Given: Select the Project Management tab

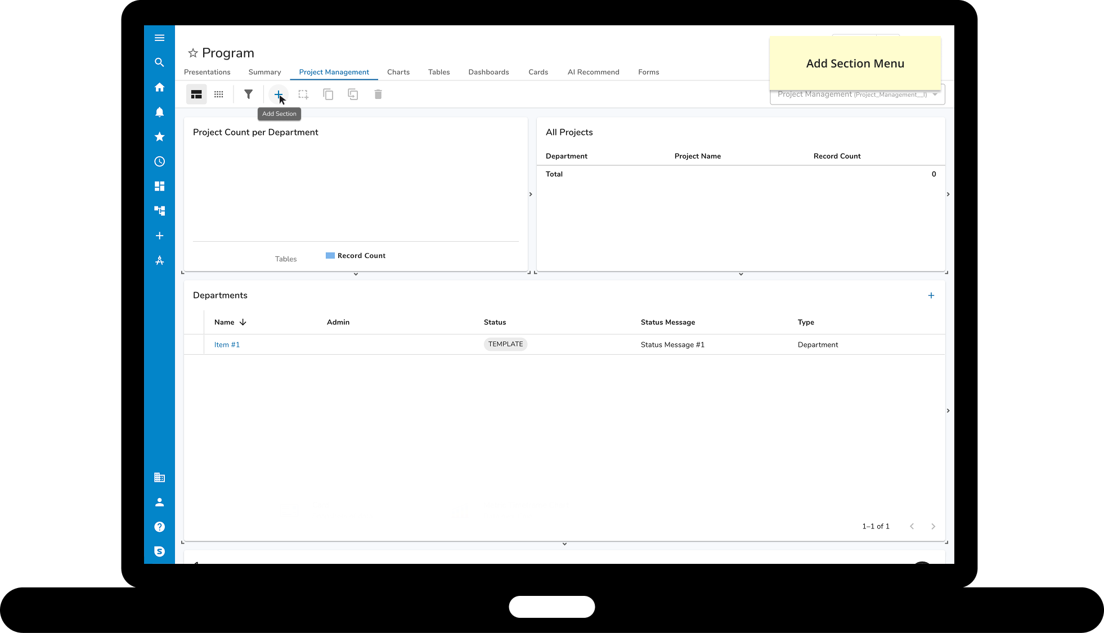Looking at the screenshot, I should click(334, 72).
